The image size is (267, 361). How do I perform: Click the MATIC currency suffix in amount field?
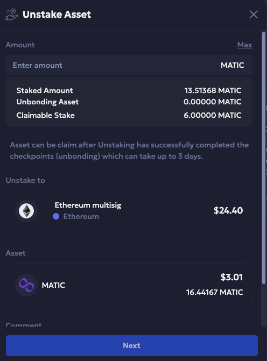(232, 65)
